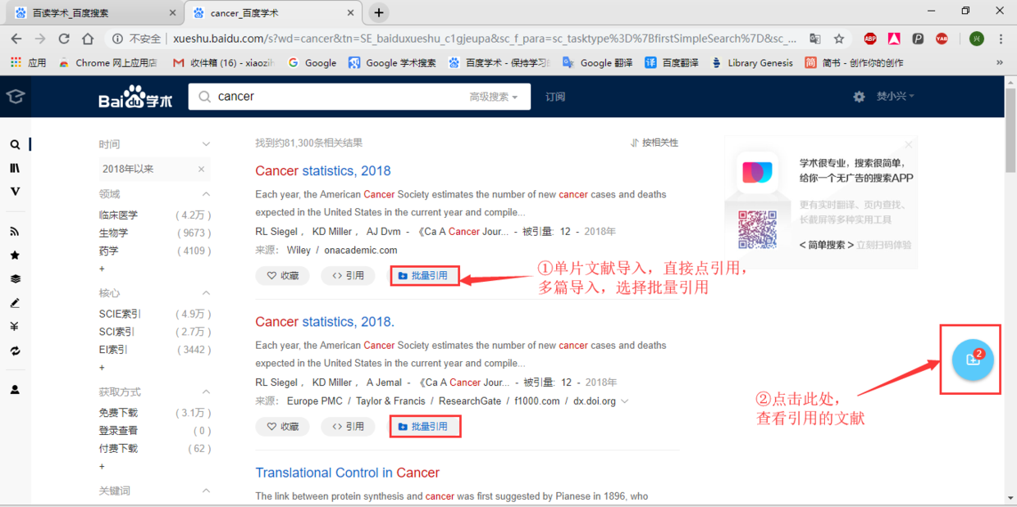
Task: Filter by 免费下载
Action: click(118, 413)
